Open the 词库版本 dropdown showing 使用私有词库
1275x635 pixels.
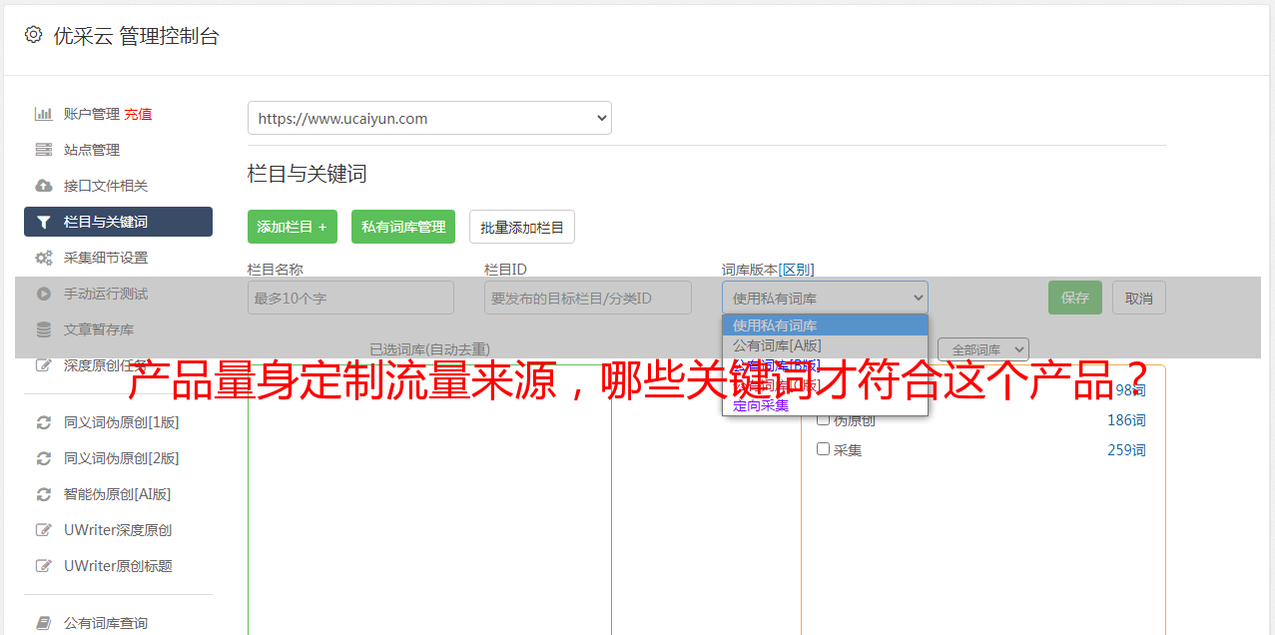[825, 298]
